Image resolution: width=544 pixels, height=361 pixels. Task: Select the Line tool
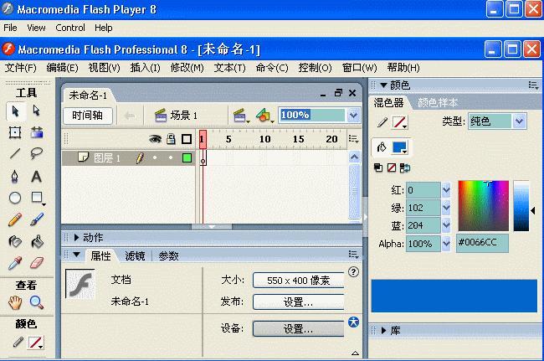coord(15,153)
